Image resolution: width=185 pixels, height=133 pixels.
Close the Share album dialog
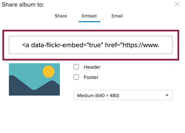[177, 4]
